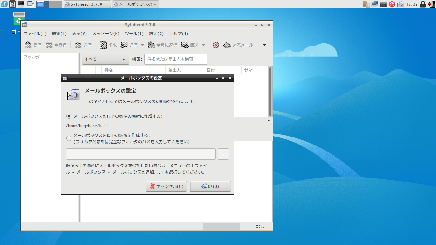Open the clipboard manager tray icon

tap(366, 4)
